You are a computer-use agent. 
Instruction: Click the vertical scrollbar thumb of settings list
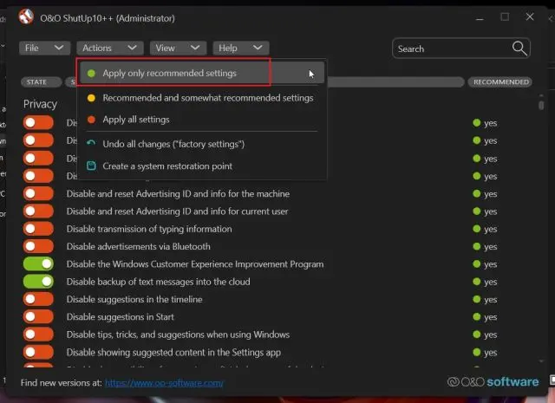[x=541, y=106]
